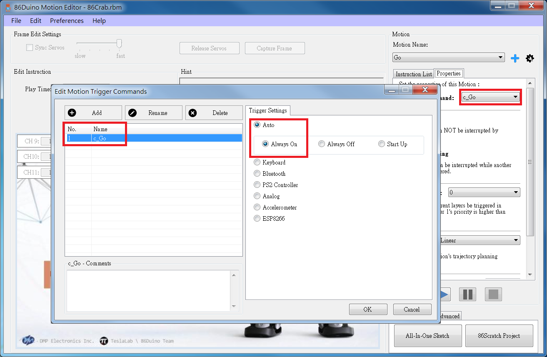Screen dimensions: 547x357
Task: Choose the PS2 Controller trigger option
Action: [x=257, y=185]
